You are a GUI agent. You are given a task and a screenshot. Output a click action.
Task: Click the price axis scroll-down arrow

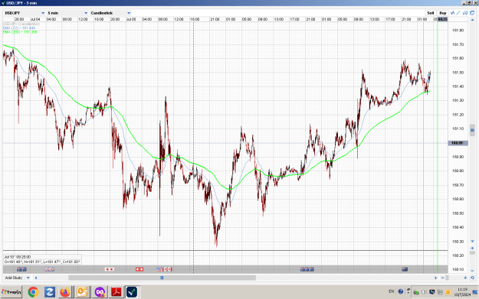[x=472, y=242]
